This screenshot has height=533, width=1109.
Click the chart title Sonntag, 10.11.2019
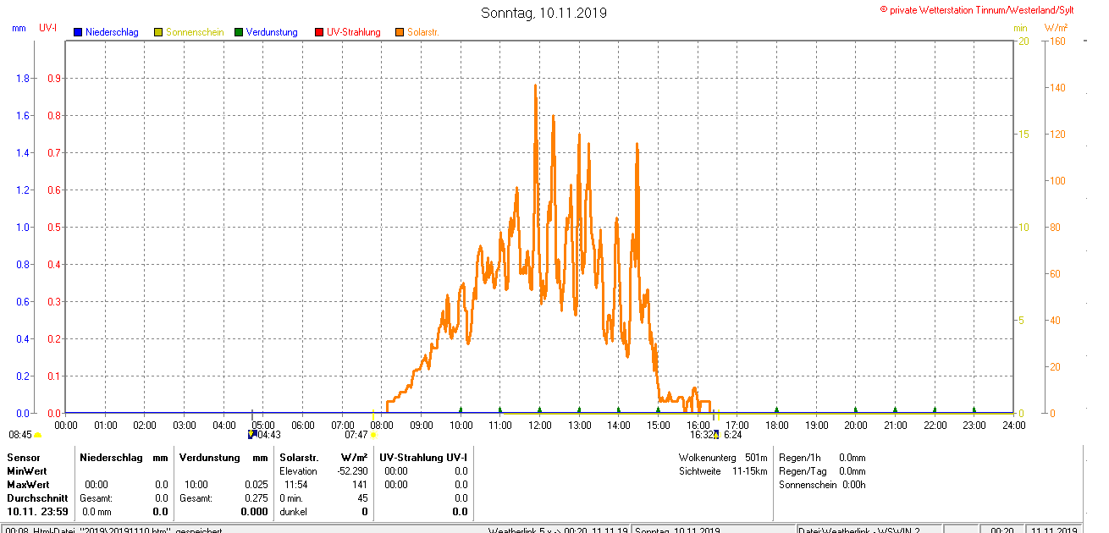tap(544, 13)
